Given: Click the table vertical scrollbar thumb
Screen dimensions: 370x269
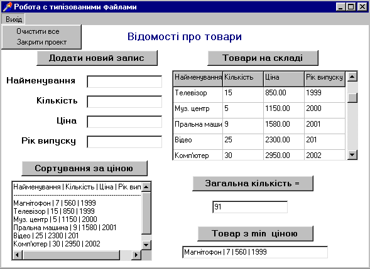Looking at the screenshot, I should (x=352, y=98).
